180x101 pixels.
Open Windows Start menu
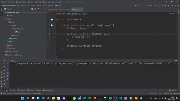[x=22, y=98]
